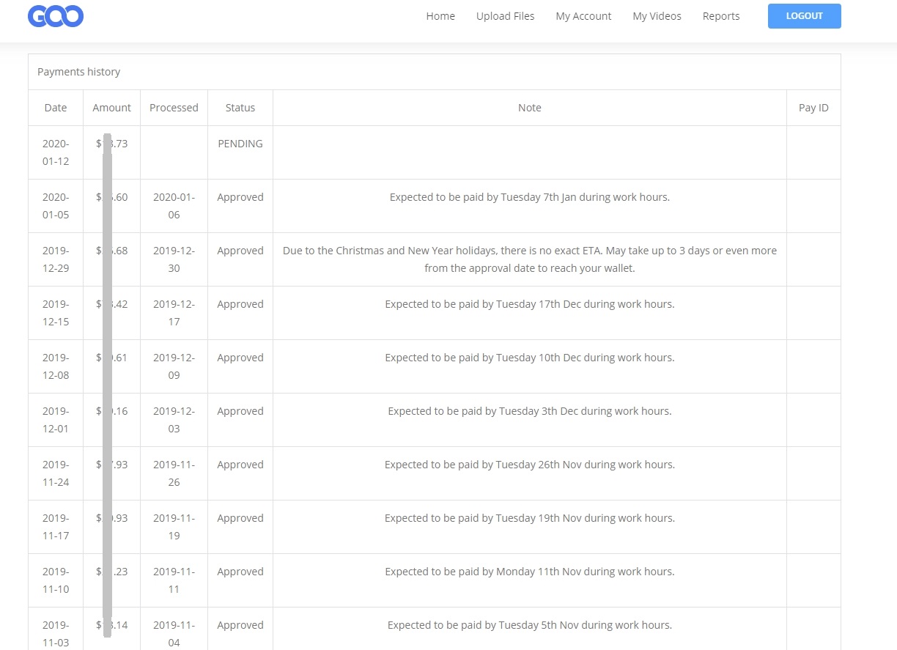Screen dimensions: 897x650
Task: Click the Pay ID column header
Action: 813,108
